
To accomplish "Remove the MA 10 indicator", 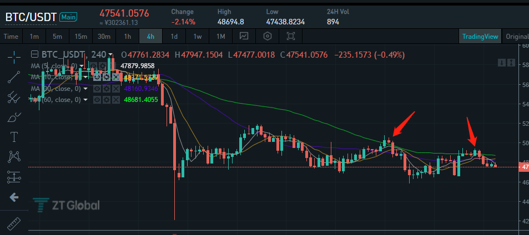I will 115,77.
